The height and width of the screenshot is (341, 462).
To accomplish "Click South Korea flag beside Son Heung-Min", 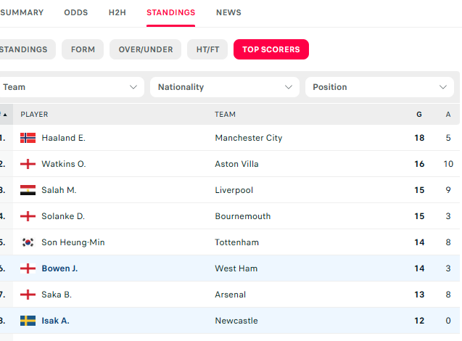I will click(28, 242).
